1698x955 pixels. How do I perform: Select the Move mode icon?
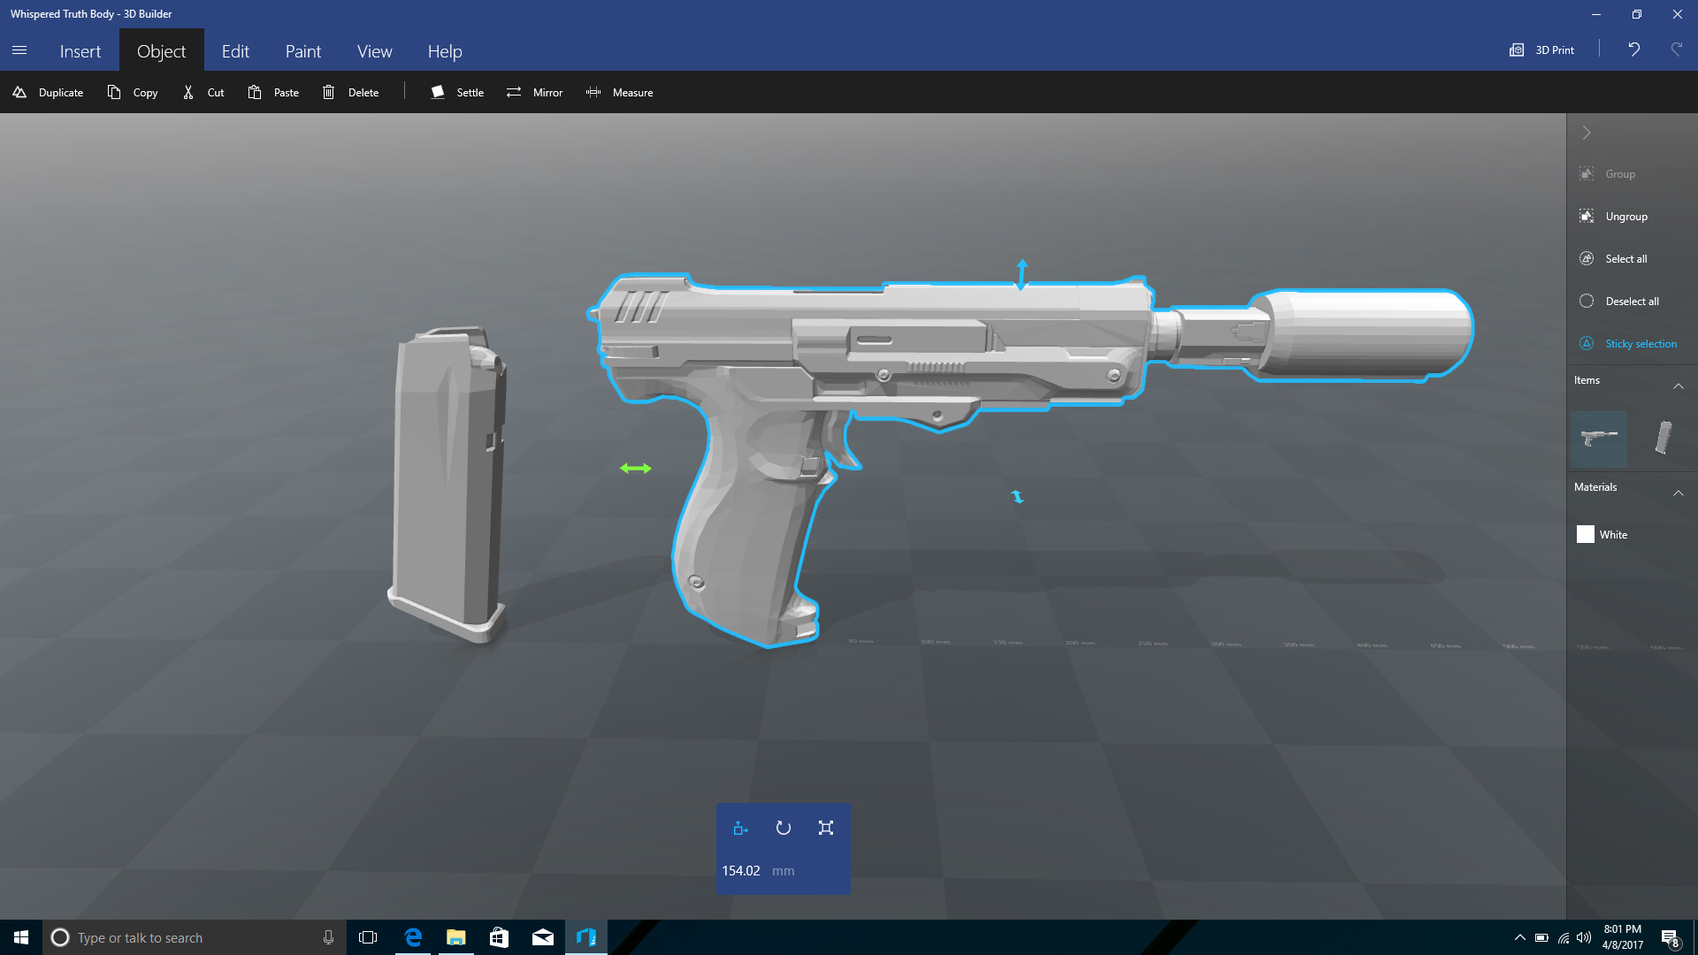tap(741, 829)
